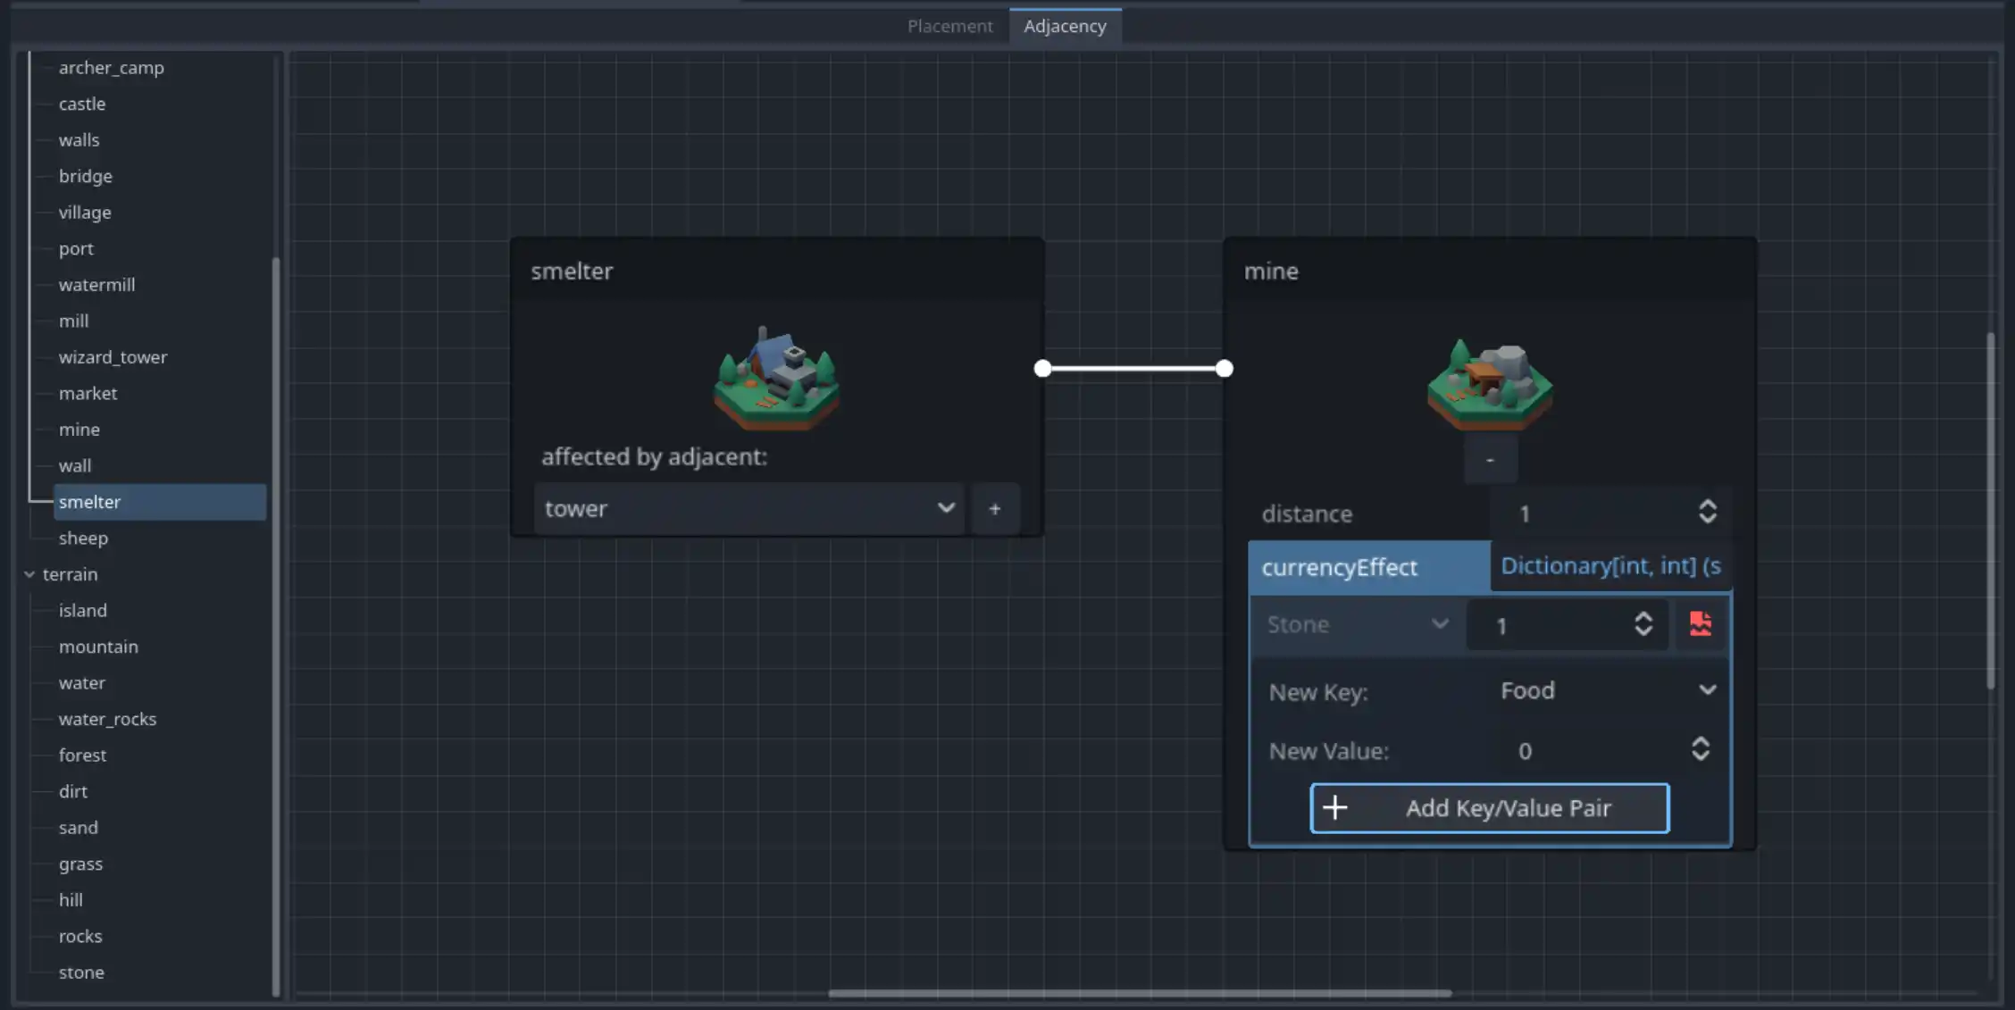
Task: Click the red delete icon beside the Stone entry
Action: pos(1699,624)
